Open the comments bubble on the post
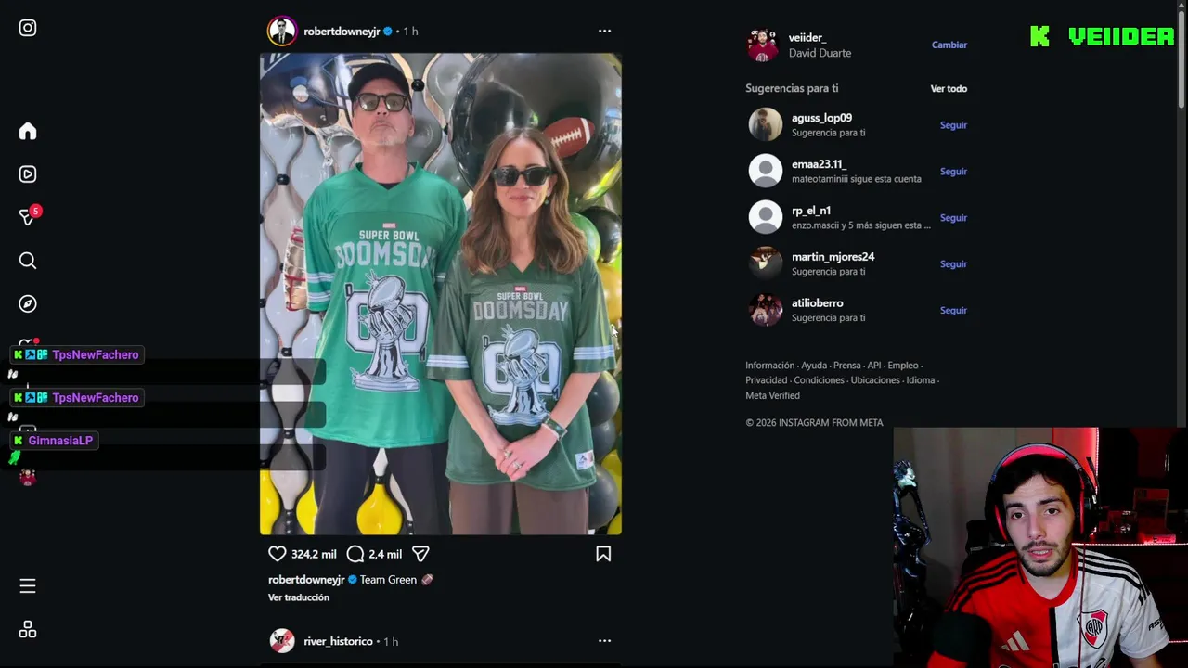The height and width of the screenshot is (668, 1188). coord(355,554)
